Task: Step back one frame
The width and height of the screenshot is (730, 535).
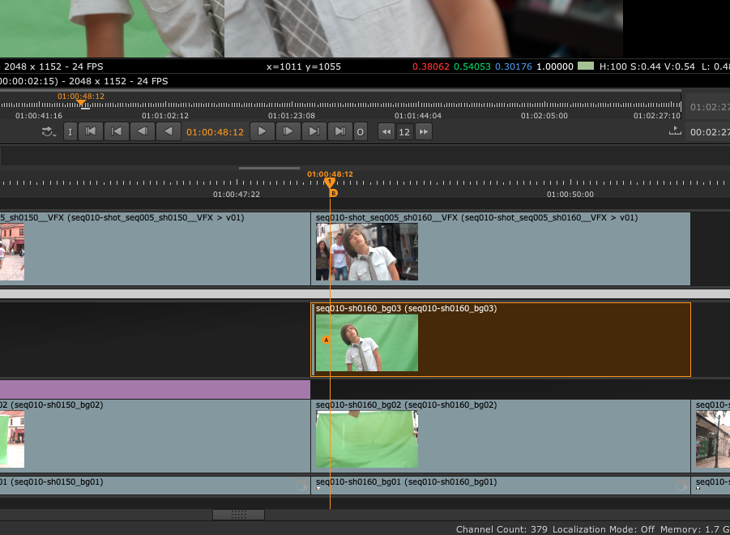Action: point(143,131)
